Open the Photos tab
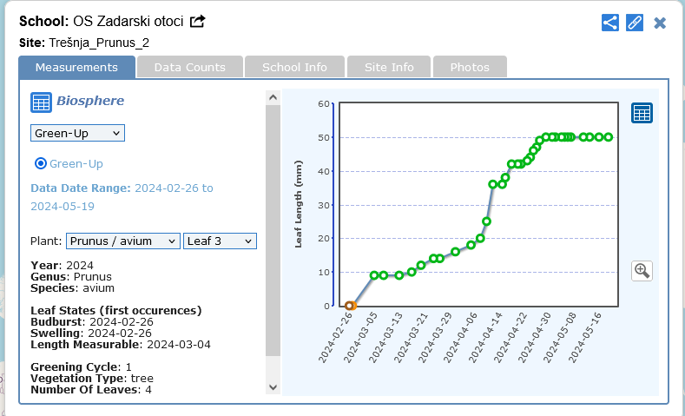This screenshot has height=416, width=685. pos(469,67)
